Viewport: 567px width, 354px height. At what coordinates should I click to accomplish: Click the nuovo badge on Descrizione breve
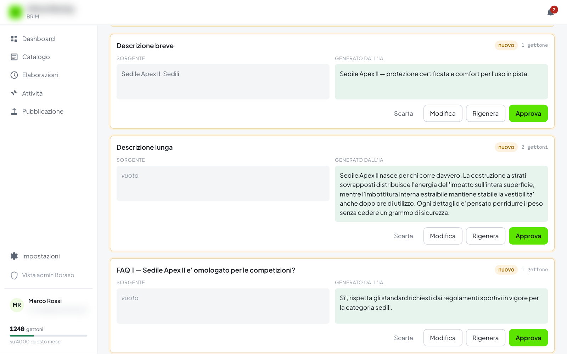tap(506, 45)
